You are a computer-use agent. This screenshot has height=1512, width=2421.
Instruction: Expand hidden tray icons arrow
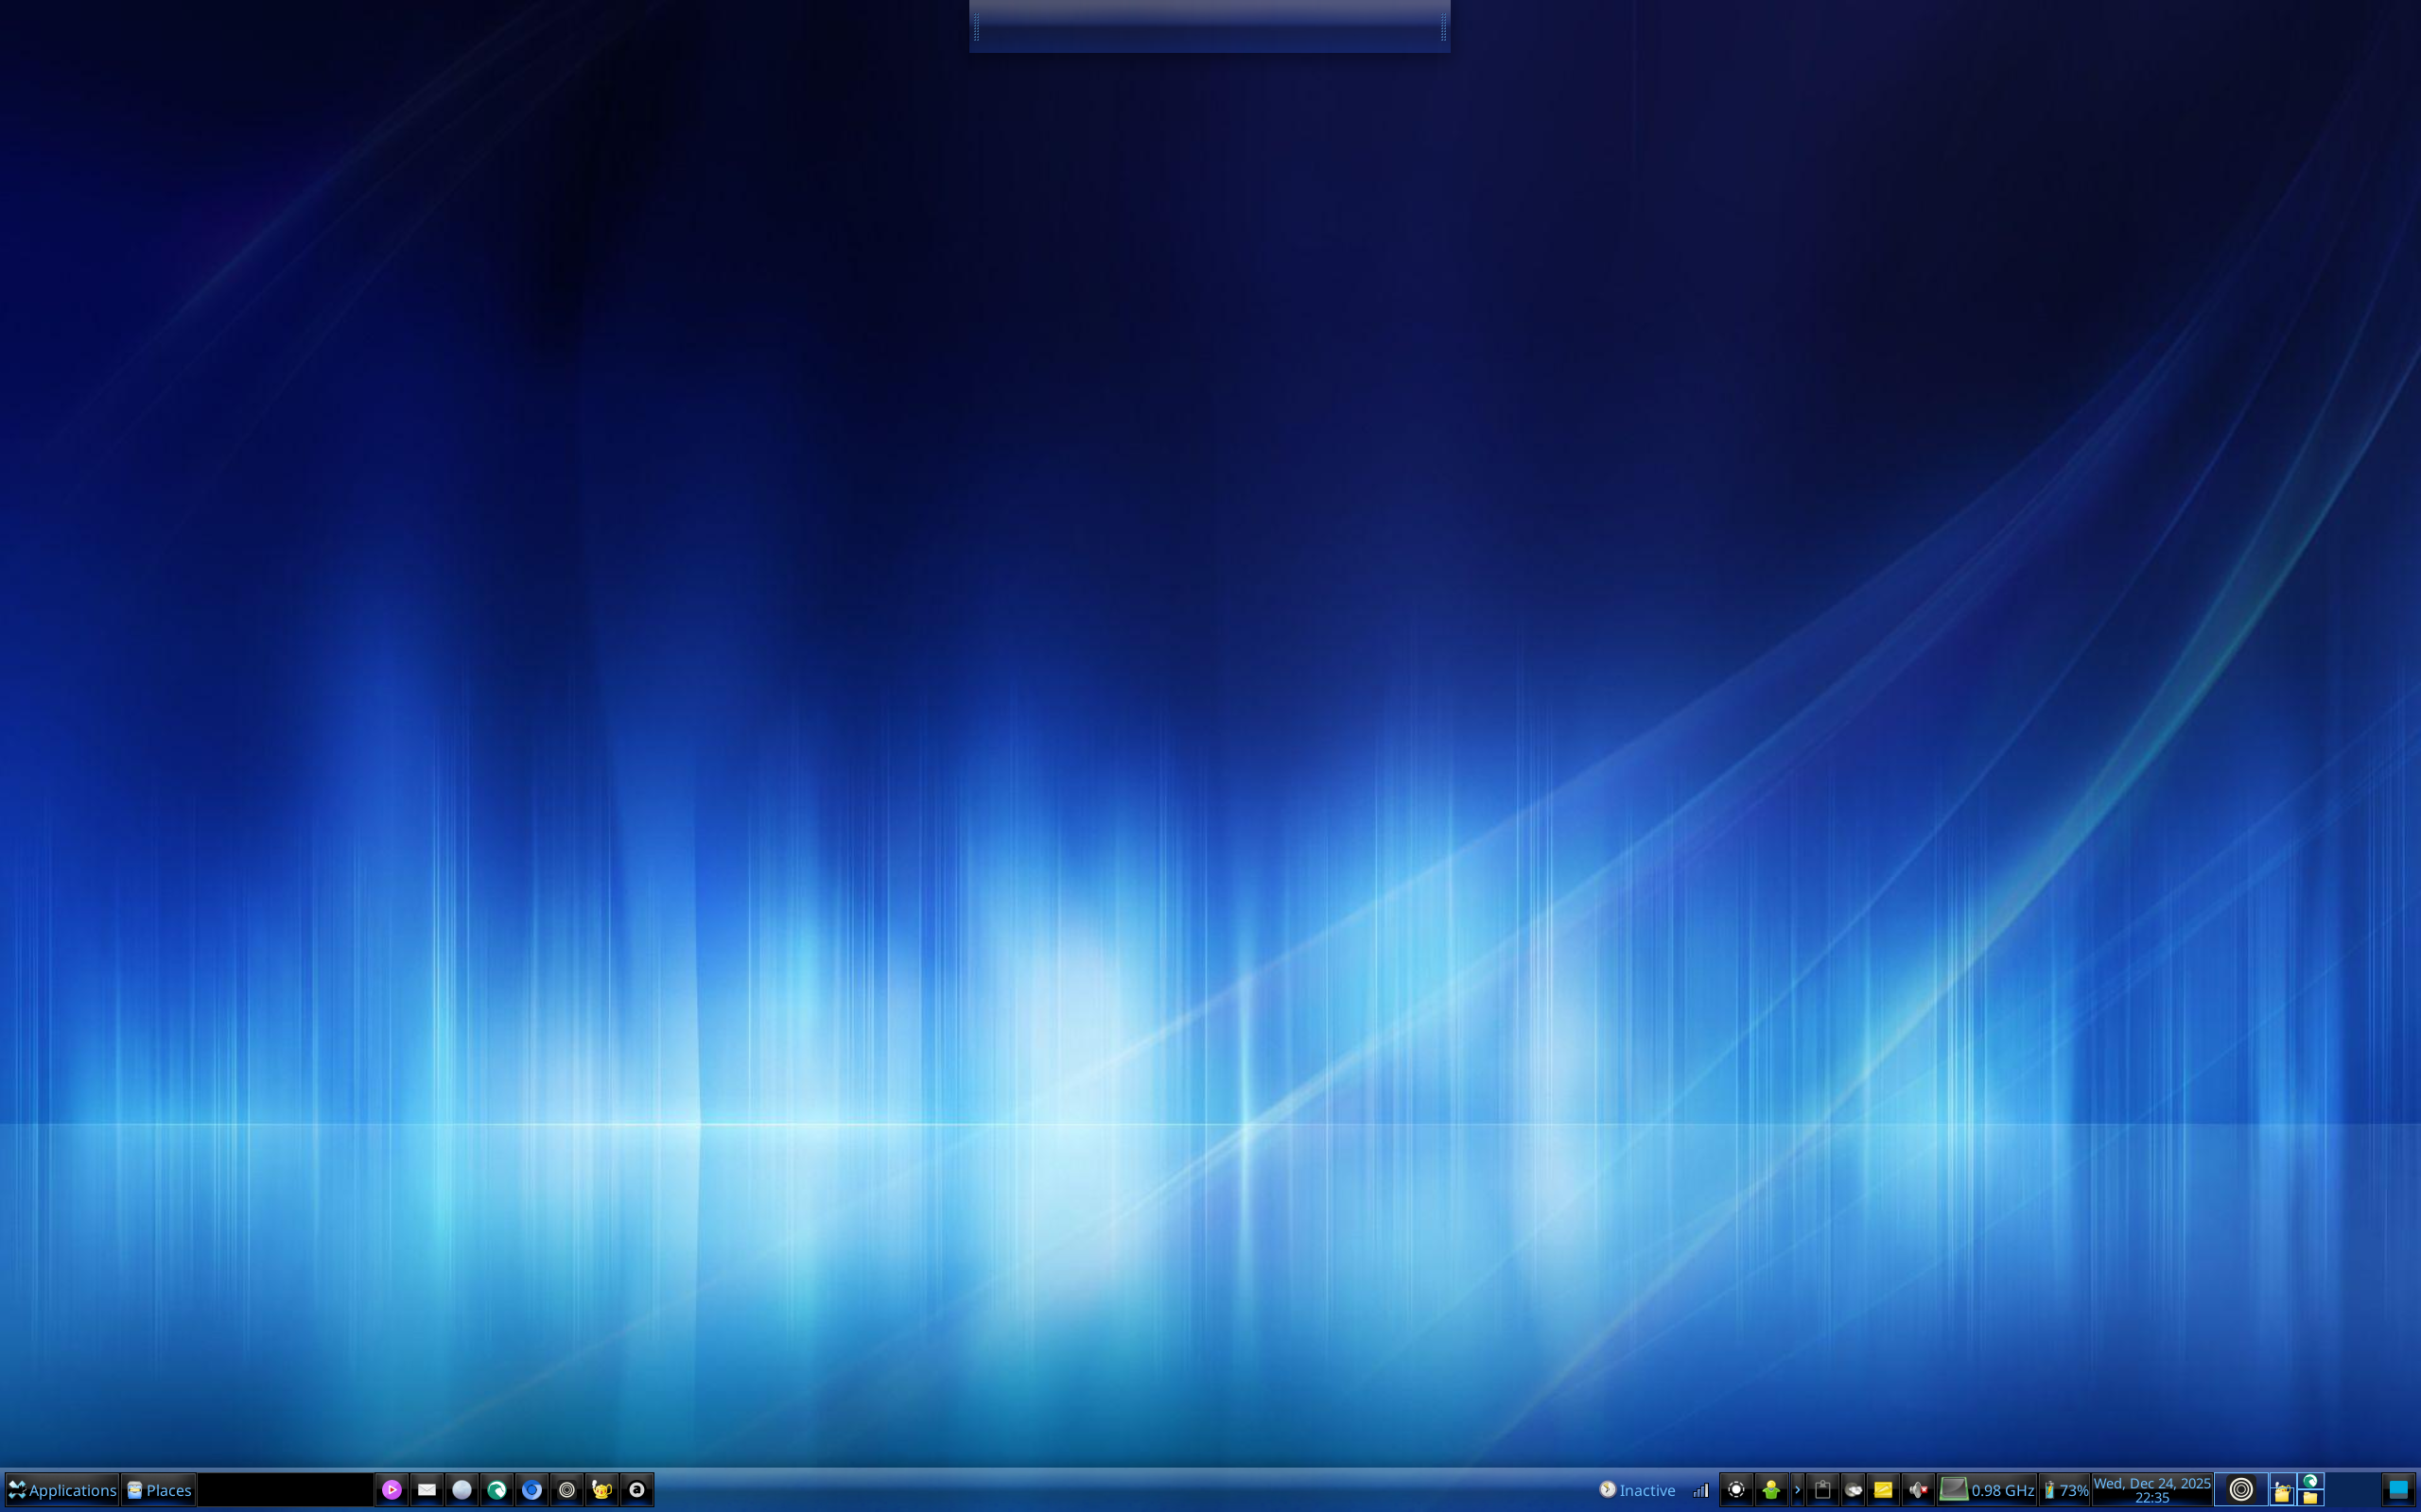(x=1797, y=1490)
